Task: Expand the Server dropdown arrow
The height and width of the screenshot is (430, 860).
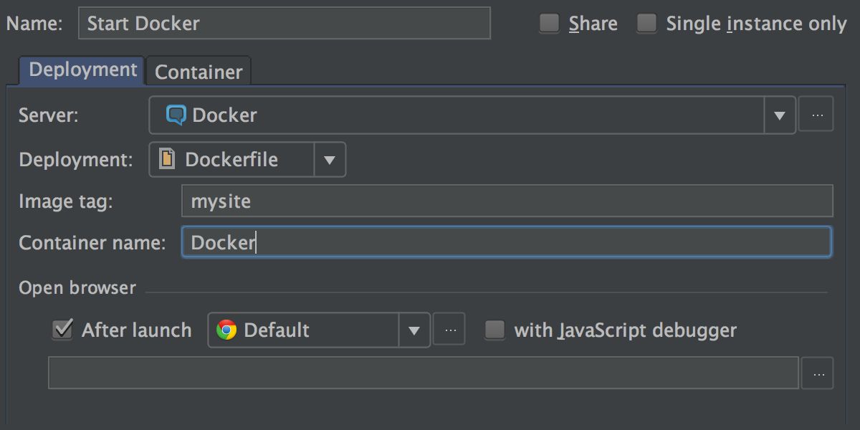Action: pos(780,115)
